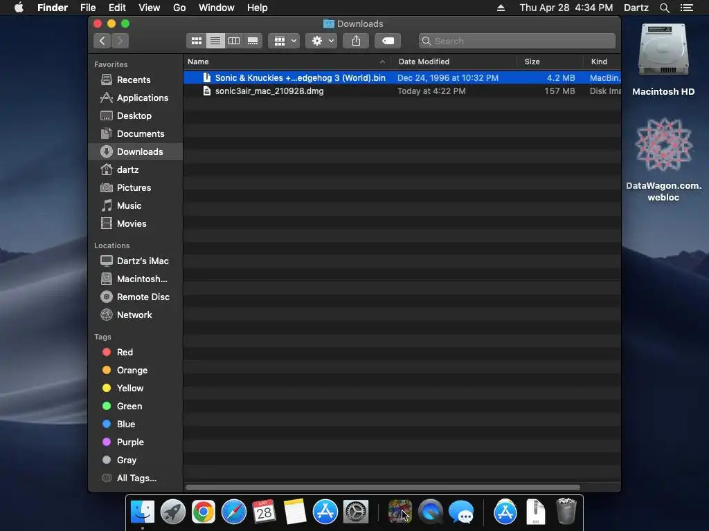This screenshot has height=531, width=709.
Task: Click the Edit Tags toolbar button
Action: [388, 41]
